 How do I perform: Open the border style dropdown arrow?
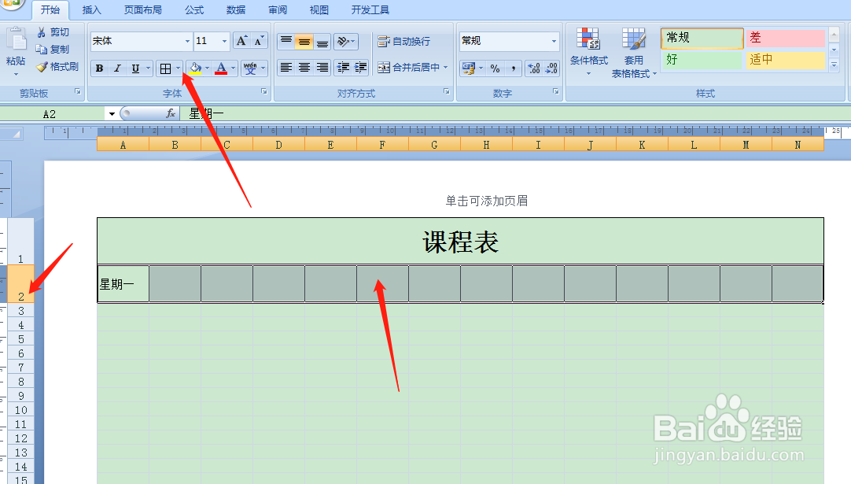[178, 68]
